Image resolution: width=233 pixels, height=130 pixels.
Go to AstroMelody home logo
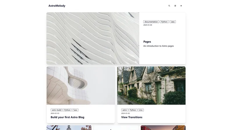57,6
